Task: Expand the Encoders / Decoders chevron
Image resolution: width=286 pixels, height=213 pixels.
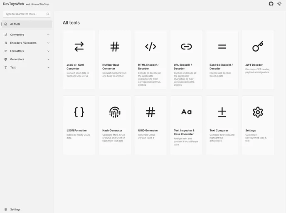Action: coord(48,43)
